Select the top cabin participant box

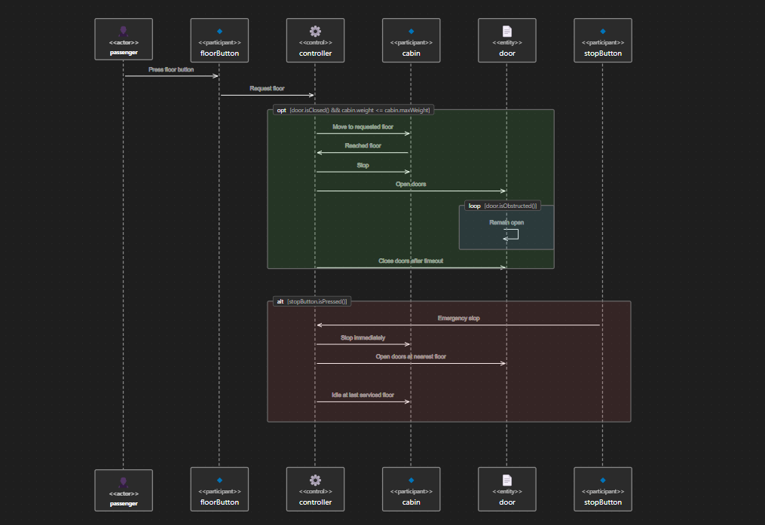[x=412, y=41]
